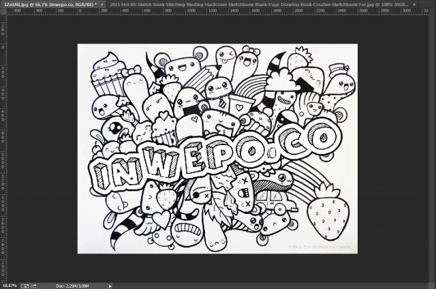Click the 66,67% zoom level field

click(x=10, y=286)
